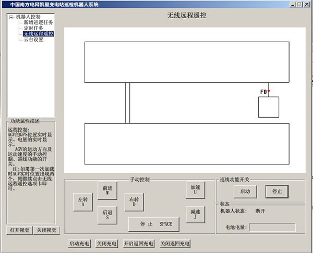Click 启动充电 button
313x253 pixels.
(79, 243)
